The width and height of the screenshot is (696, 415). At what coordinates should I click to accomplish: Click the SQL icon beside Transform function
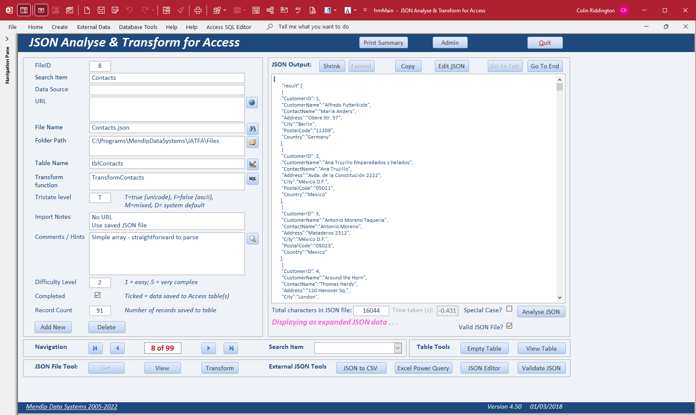click(x=253, y=179)
